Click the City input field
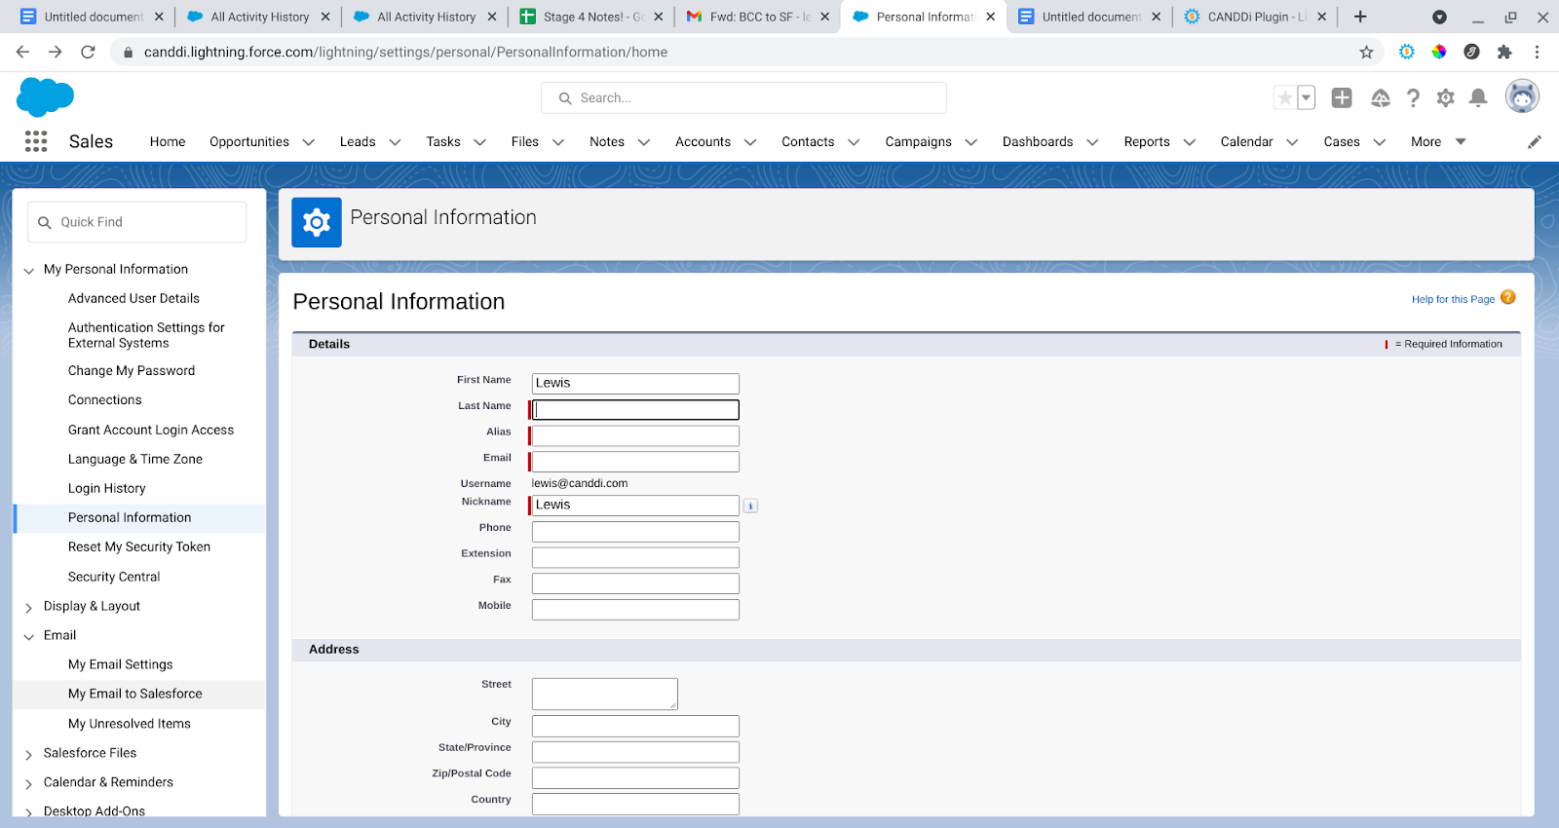 pos(635,726)
